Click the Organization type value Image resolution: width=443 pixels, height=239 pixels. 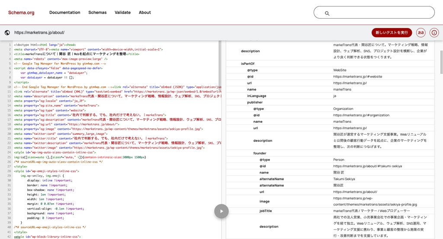click(x=343, y=108)
